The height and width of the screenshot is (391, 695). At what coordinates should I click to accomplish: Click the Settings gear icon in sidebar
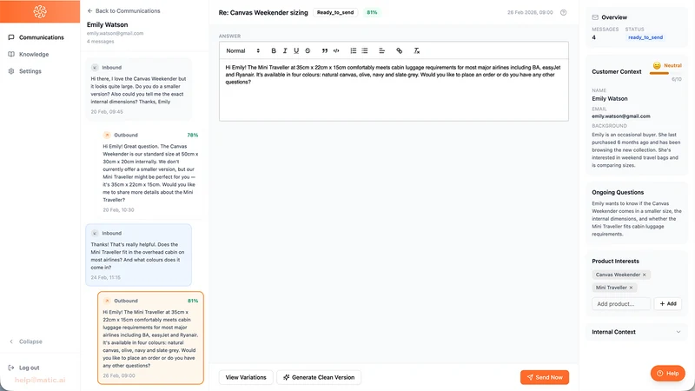coord(11,71)
